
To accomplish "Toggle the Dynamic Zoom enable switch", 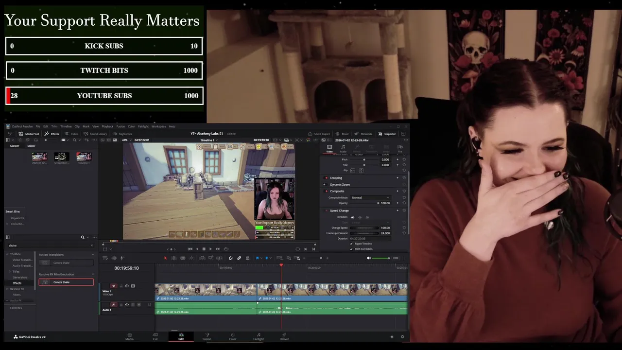I will [325, 185].
